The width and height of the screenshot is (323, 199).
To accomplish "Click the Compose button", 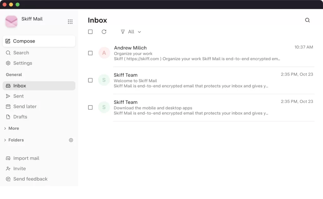I will tap(39, 41).
